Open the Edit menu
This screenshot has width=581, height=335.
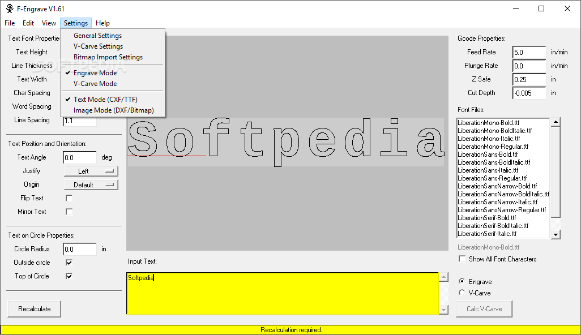click(28, 23)
